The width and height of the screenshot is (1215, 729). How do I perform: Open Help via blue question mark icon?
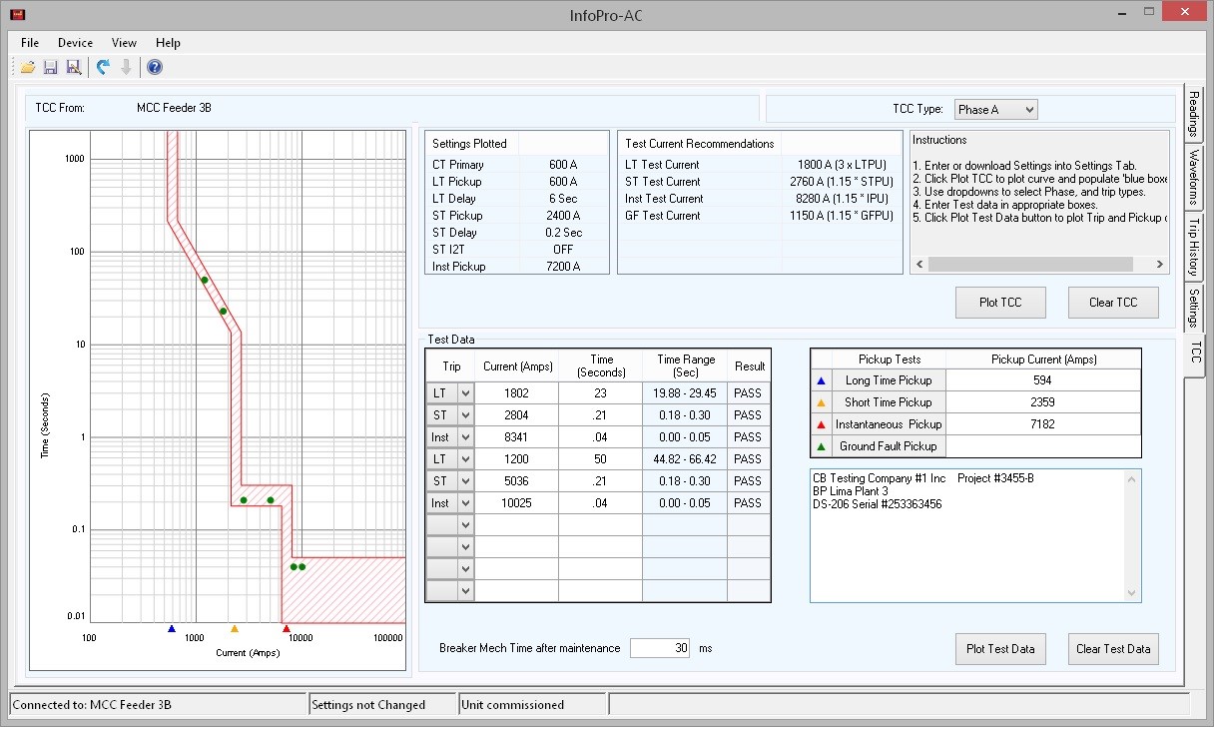pos(154,67)
